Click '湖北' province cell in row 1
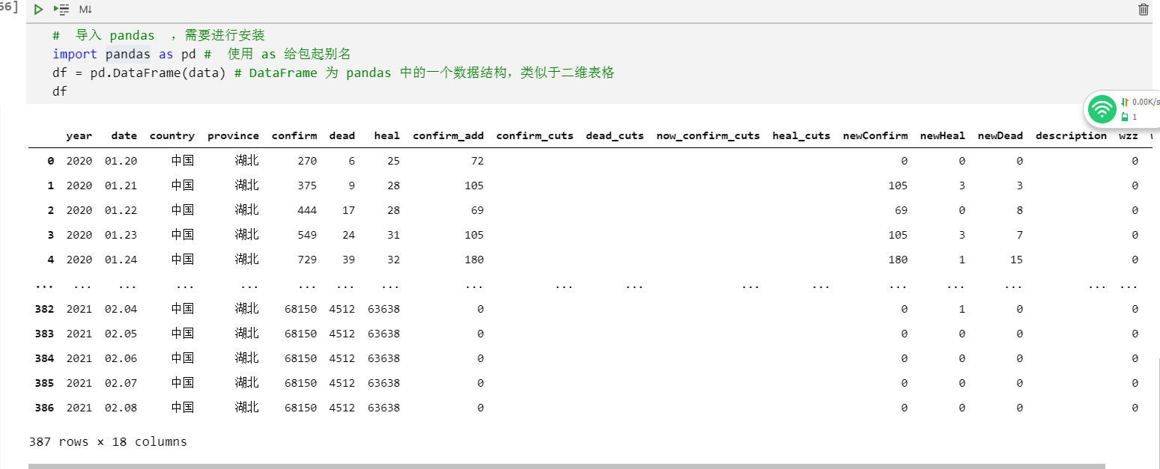 (246, 186)
